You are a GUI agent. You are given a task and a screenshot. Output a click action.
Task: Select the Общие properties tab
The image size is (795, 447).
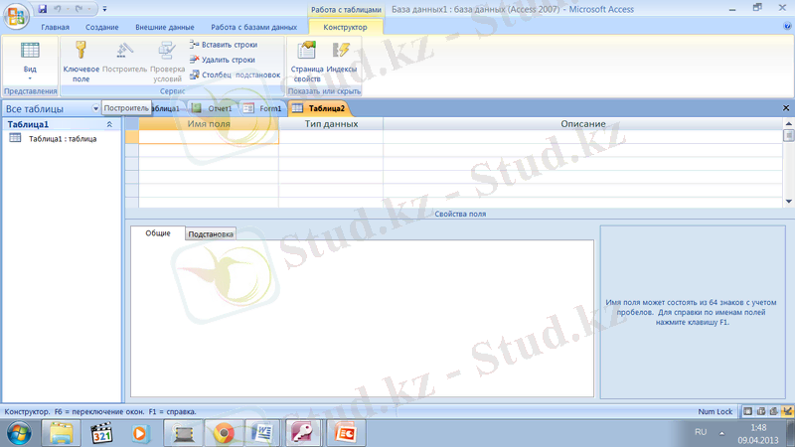pyautogui.click(x=158, y=233)
